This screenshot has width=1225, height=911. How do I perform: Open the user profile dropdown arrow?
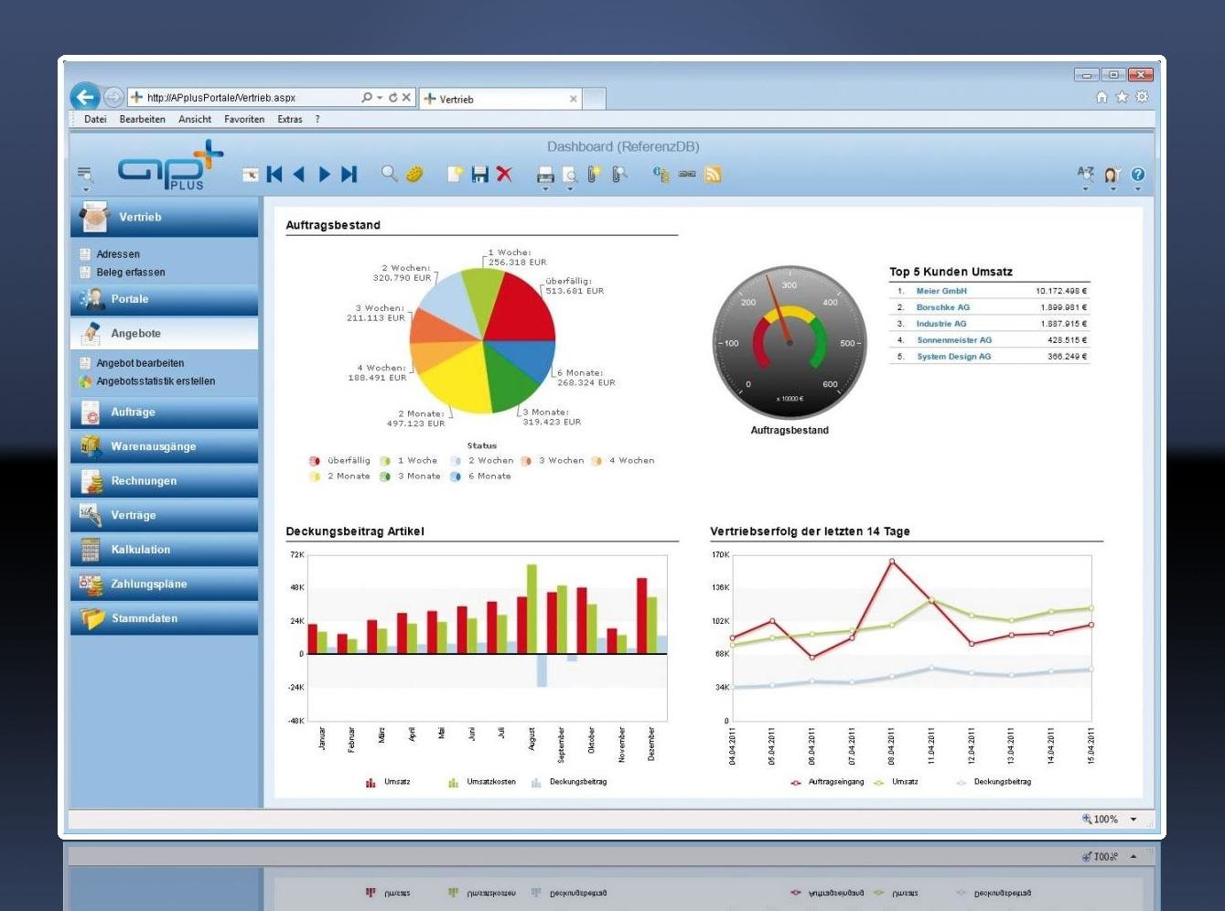point(1112,188)
